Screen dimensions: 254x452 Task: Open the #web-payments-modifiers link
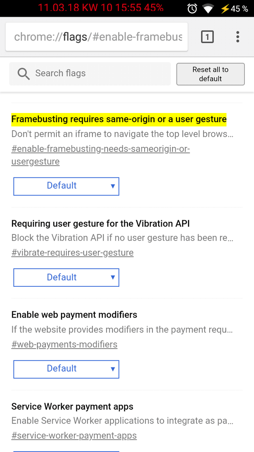64,344
